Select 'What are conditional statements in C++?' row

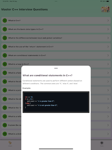click(56, 55)
